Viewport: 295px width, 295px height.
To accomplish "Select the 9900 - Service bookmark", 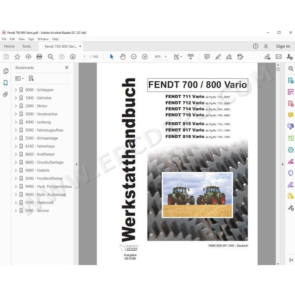I will tap(37, 211).
